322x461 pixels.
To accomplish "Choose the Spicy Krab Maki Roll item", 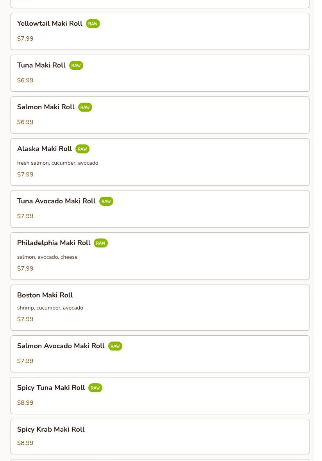I will [160, 436].
